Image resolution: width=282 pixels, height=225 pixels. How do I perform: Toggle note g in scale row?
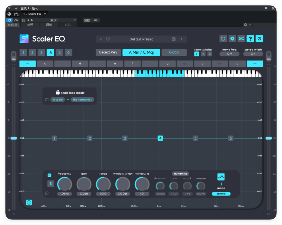(x=167, y=64)
